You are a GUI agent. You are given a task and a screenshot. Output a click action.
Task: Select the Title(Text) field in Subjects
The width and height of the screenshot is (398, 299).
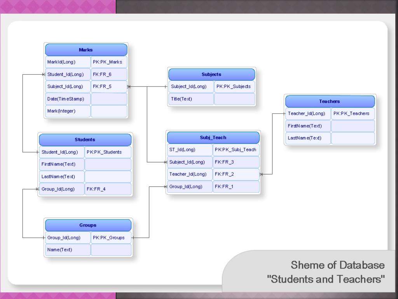191,99
